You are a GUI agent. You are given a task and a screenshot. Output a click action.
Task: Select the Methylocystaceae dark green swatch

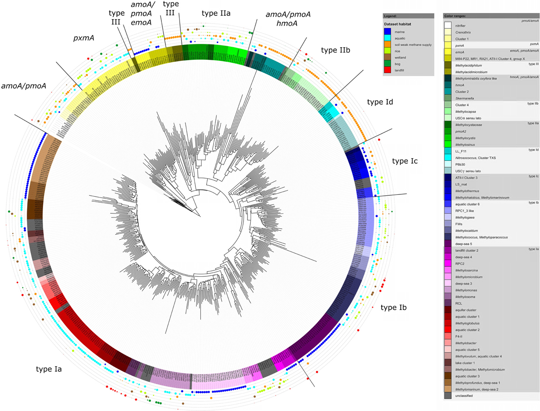tap(448, 125)
